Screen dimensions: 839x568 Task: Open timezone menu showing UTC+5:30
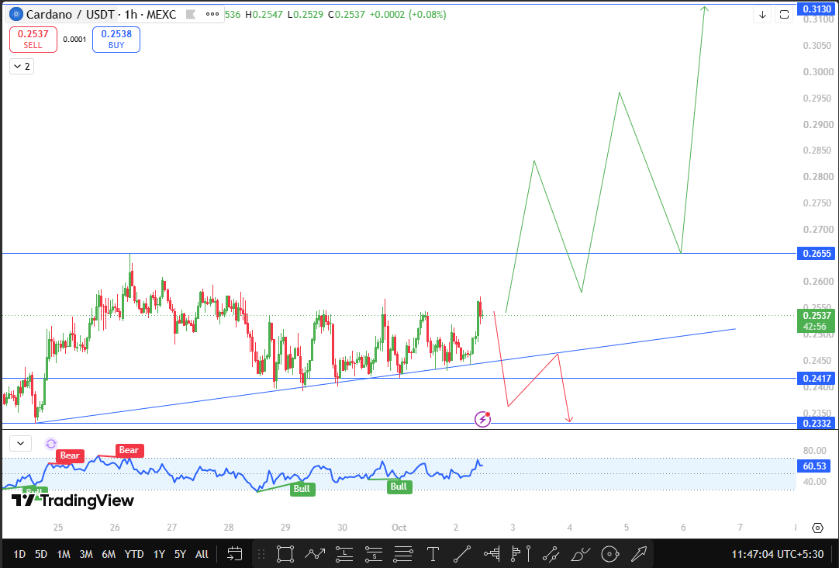(778, 554)
